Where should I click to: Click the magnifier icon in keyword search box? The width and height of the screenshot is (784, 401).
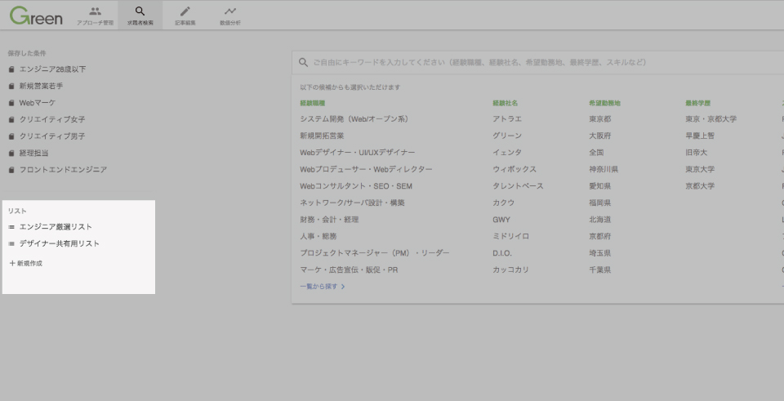click(x=303, y=63)
